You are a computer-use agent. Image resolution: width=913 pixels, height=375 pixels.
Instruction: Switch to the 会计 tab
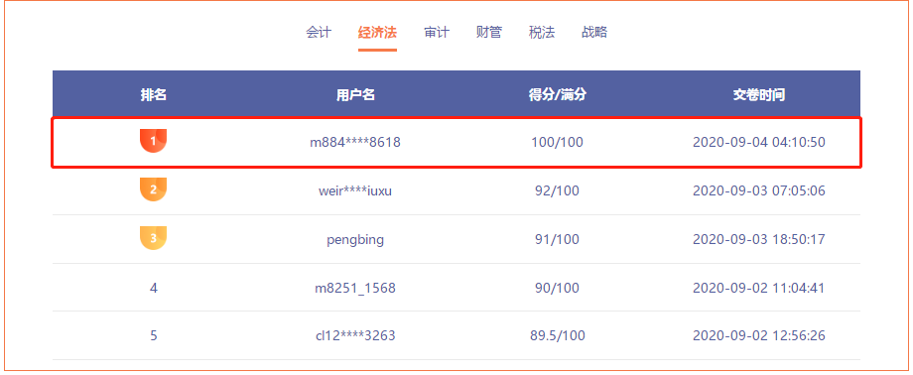[319, 32]
